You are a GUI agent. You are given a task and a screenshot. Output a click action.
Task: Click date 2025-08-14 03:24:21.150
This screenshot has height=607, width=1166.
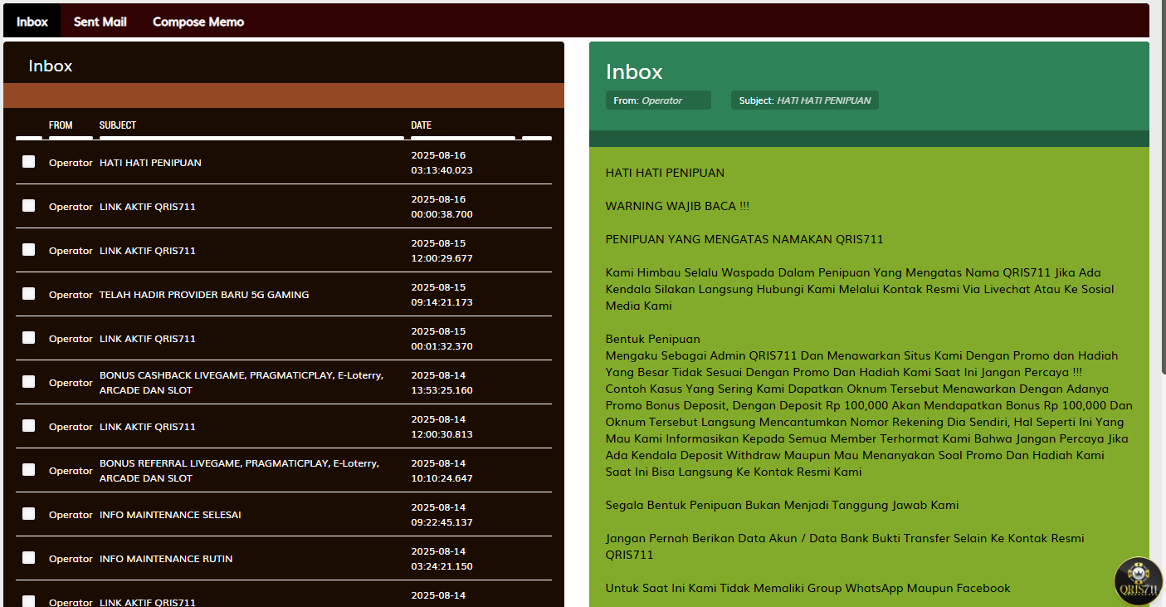tap(442, 559)
